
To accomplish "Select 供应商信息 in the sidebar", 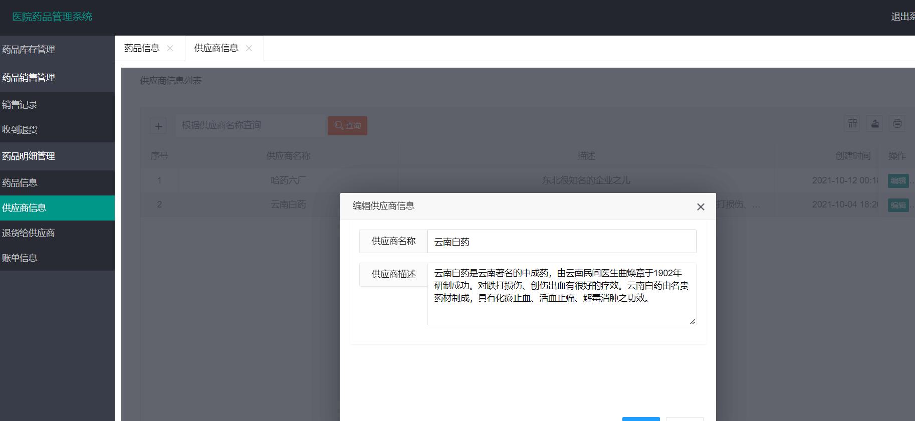I will tap(57, 208).
